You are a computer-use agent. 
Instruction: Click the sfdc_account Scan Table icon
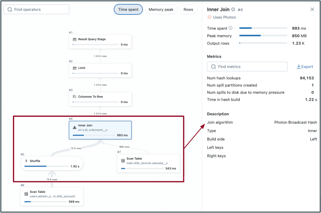click(26, 194)
